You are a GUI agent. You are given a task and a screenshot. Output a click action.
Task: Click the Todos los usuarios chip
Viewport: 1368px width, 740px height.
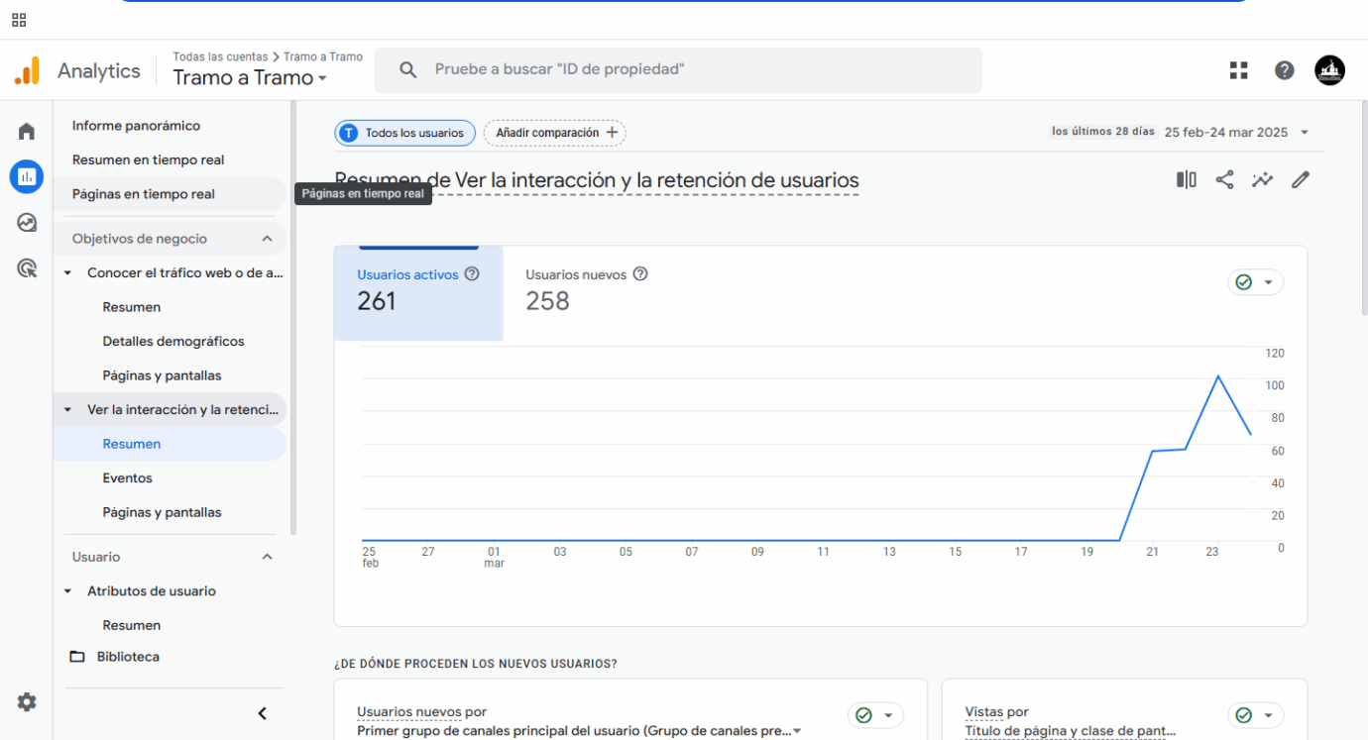pyautogui.click(x=404, y=133)
